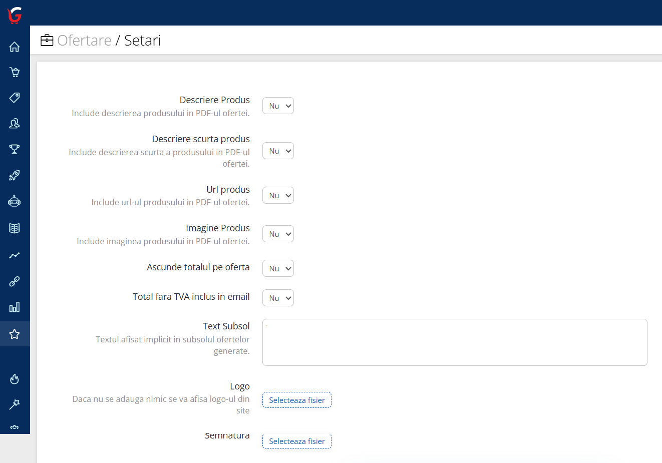Open the magic wand sidebar icon
This screenshot has height=463, width=662.
point(15,404)
